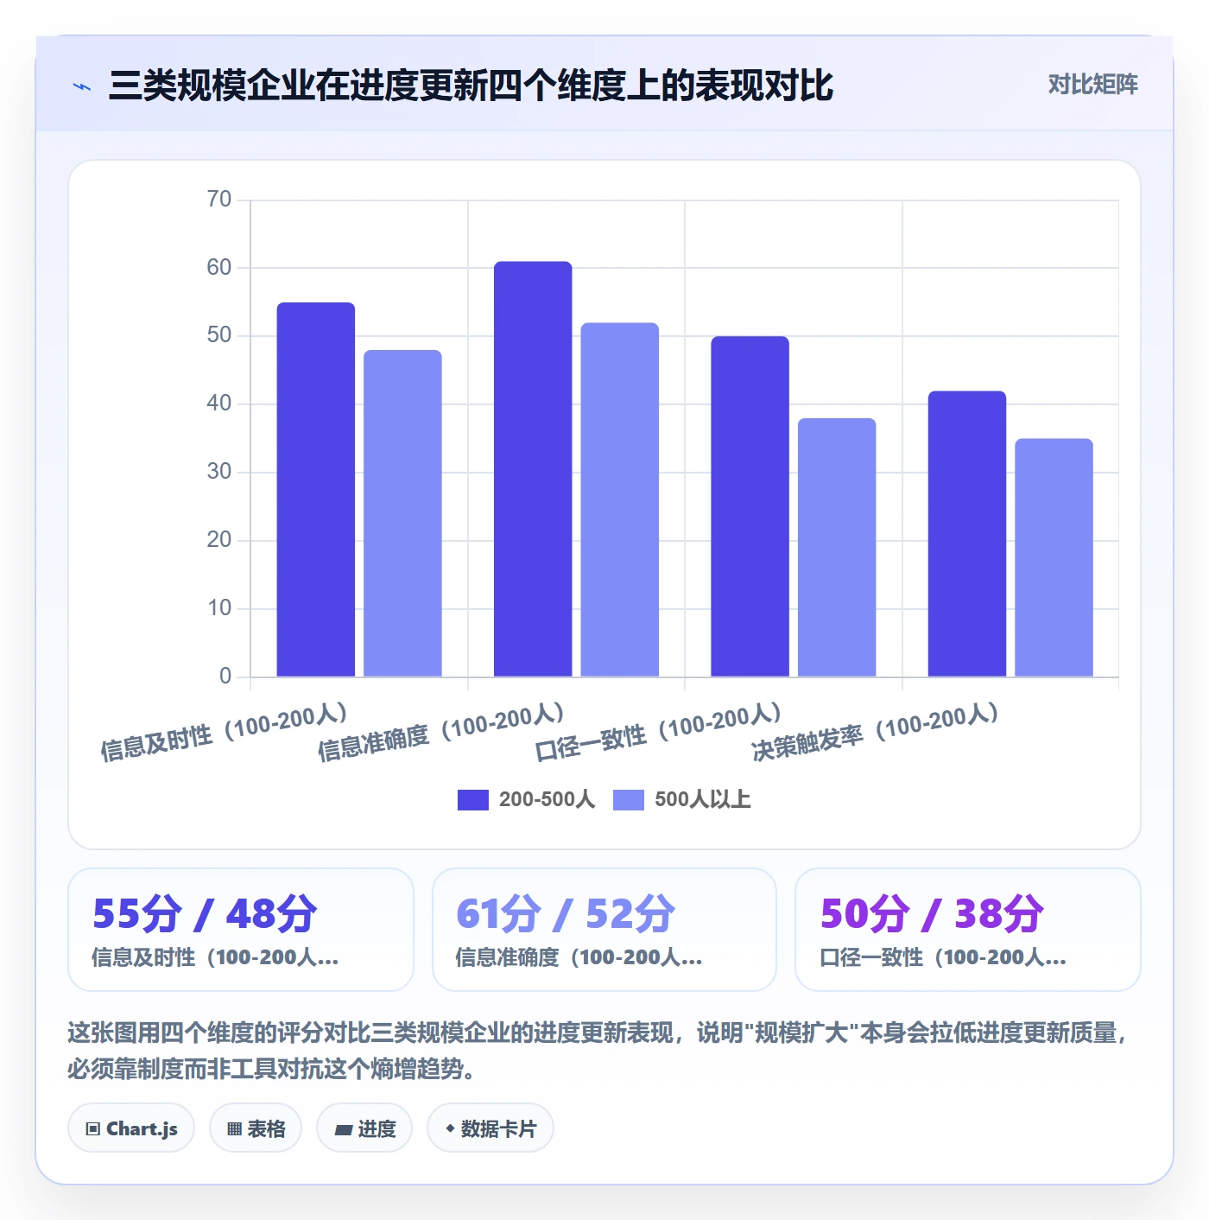Click the dark 决策触发率 bar at 42
Screen dimensions: 1209x1220
tap(967, 533)
